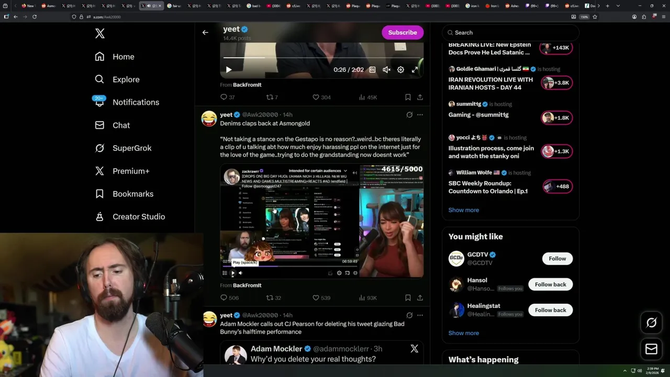The height and width of the screenshot is (377, 670).
Task: Open more options on Adam Mockler post
Action: [420, 315]
